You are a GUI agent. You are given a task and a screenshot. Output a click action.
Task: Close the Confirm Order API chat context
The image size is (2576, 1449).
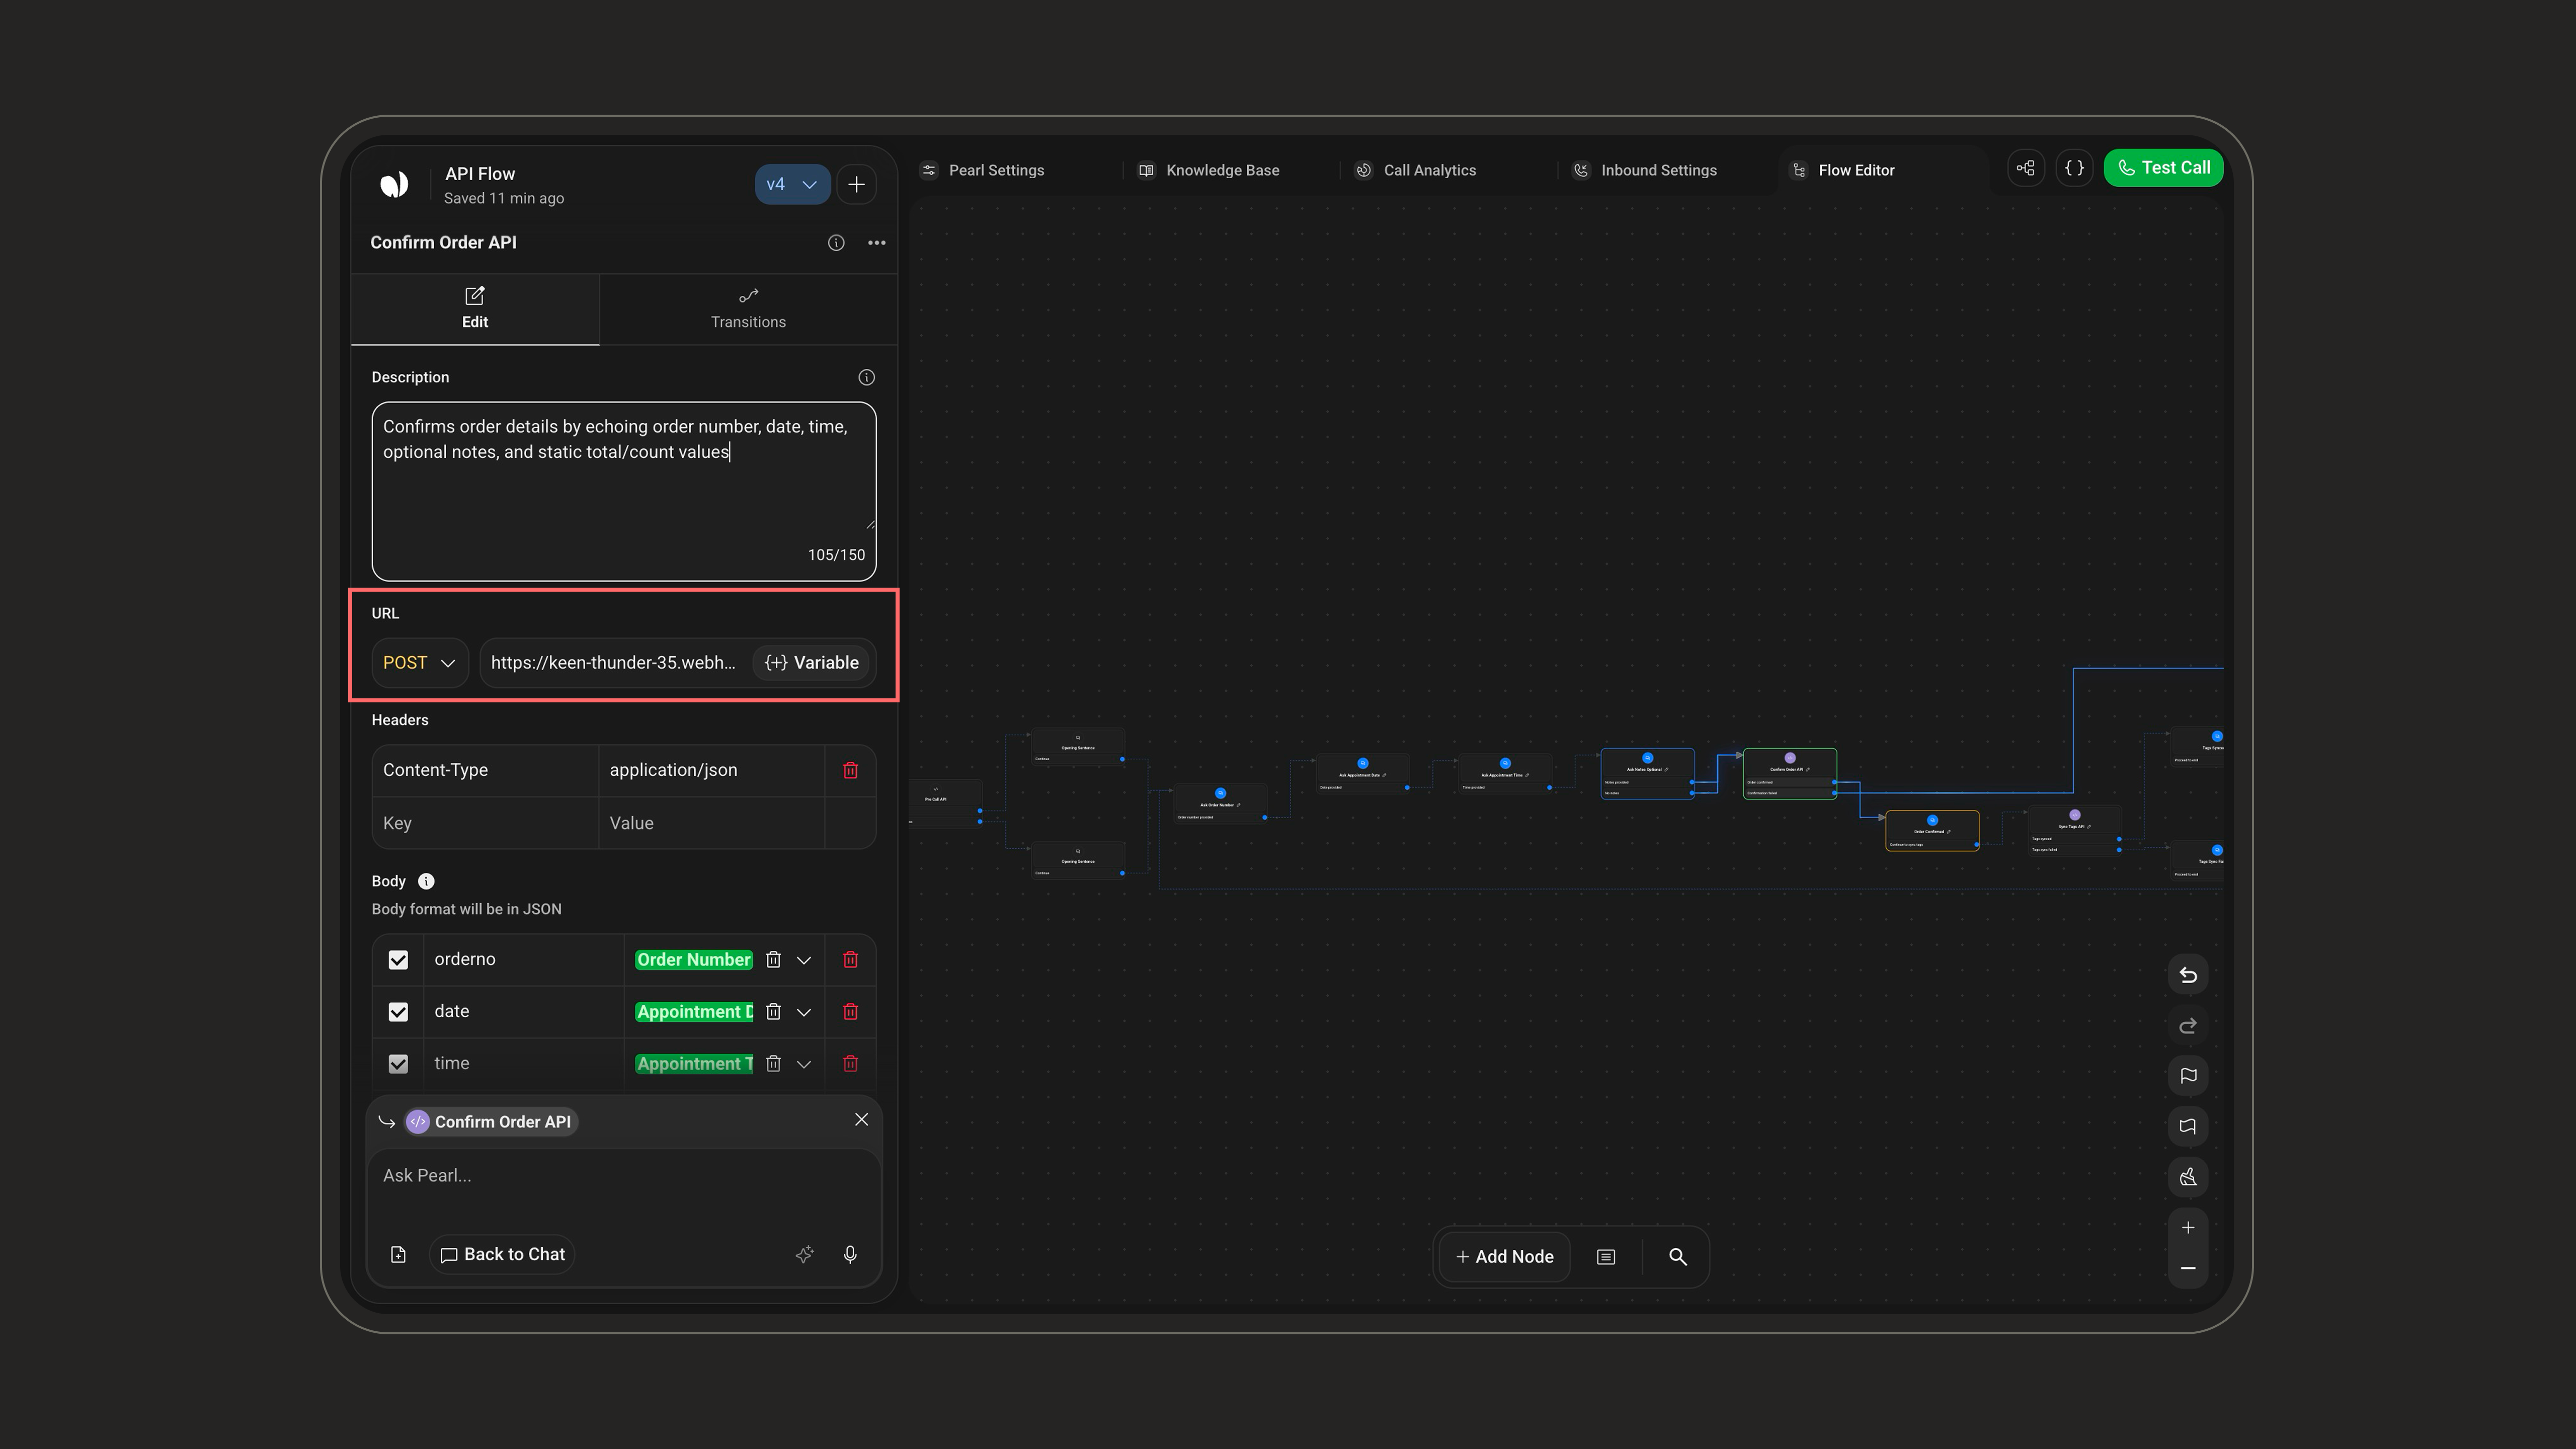861,1120
